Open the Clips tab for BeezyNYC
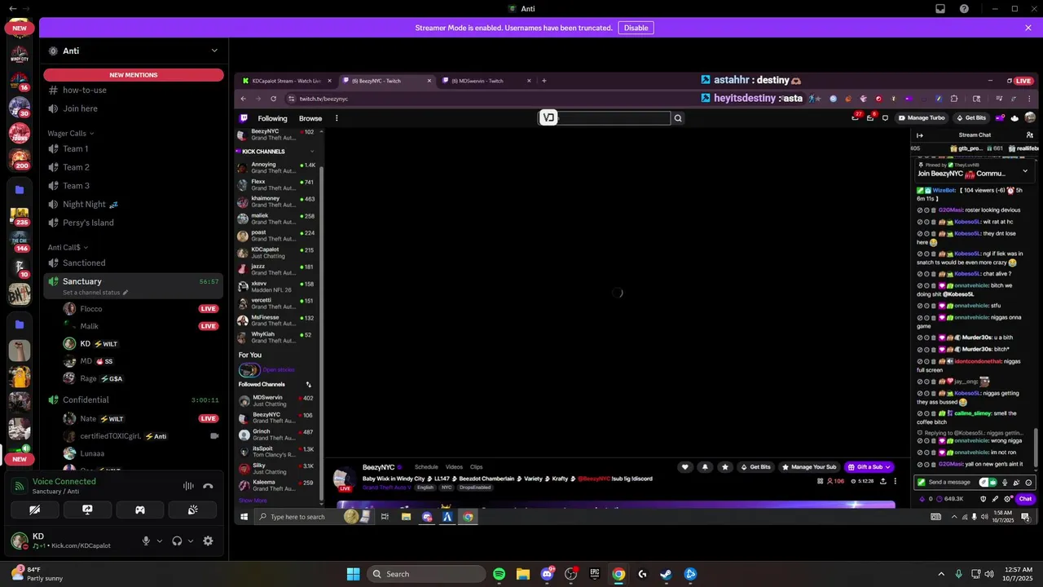 coord(477,467)
